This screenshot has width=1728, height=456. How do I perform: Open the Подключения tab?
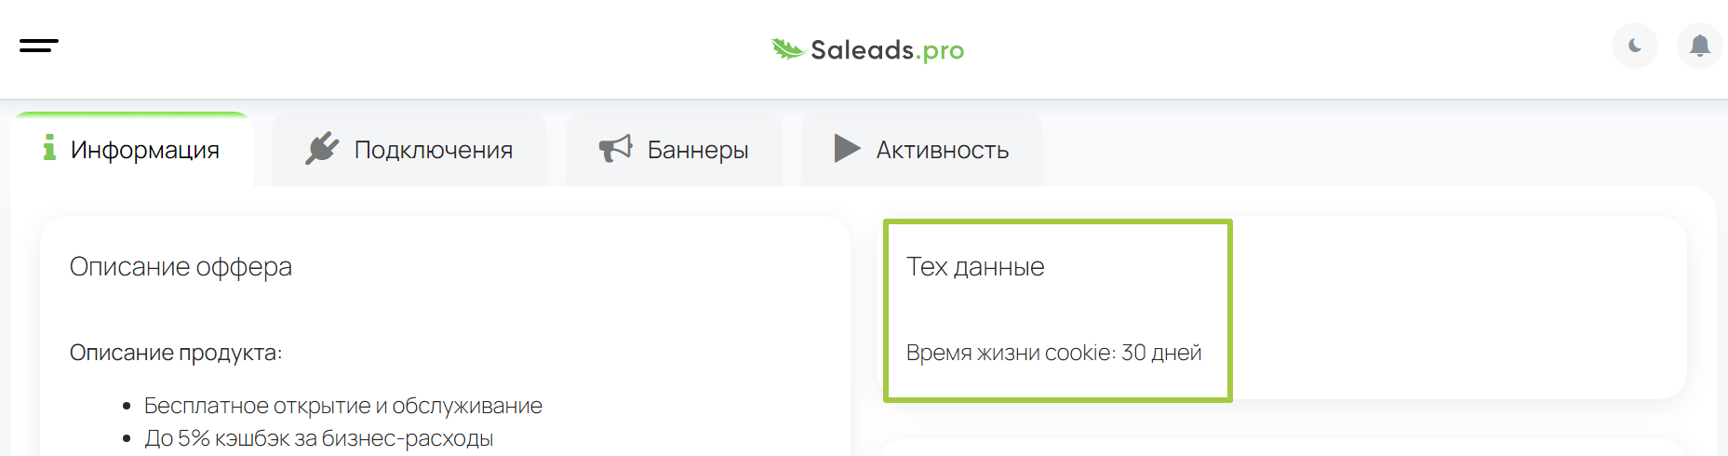[x=409, y=150]
